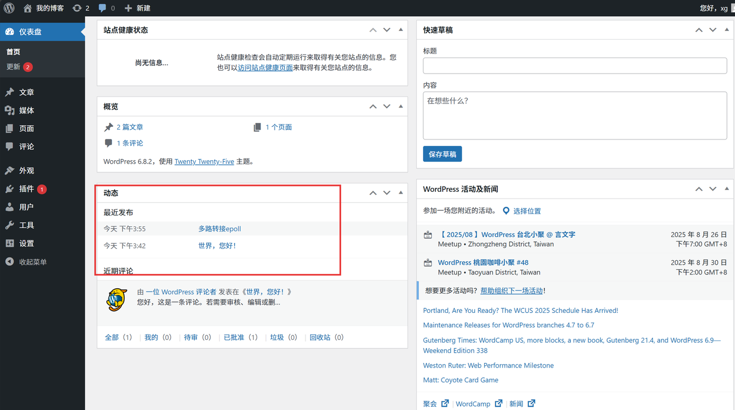Open 1 个页面 link
The image size is (735, 410).
pyautogui.click(x=278, y=127)
